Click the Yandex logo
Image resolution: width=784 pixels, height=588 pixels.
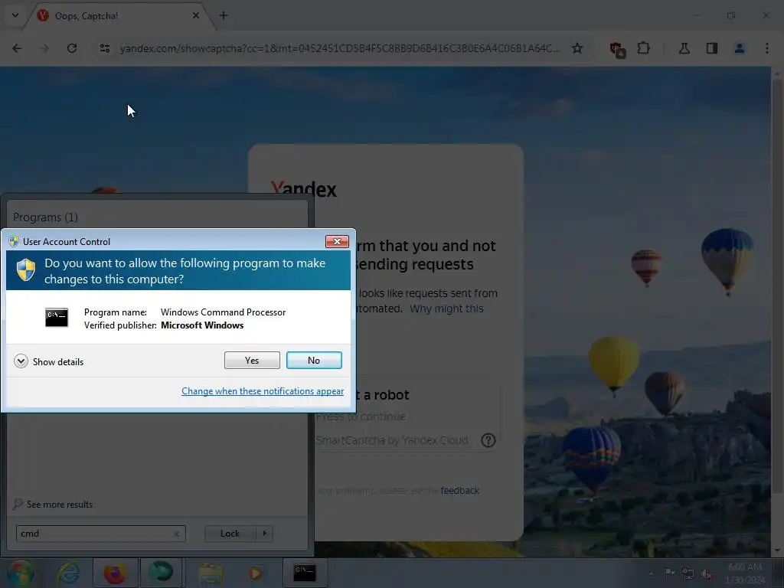tap(303, 188)
